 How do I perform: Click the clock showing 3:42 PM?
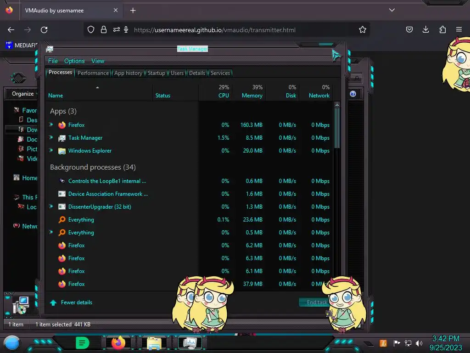click(x=445, y=339)
